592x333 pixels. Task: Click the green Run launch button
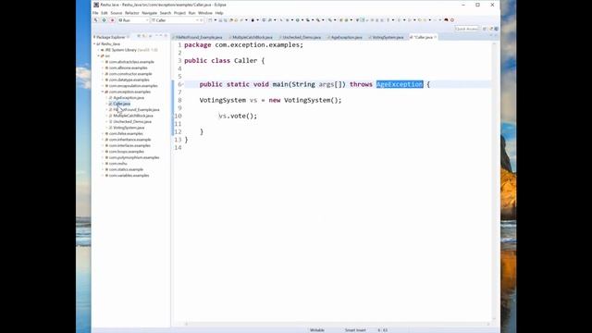click(104, 20)
